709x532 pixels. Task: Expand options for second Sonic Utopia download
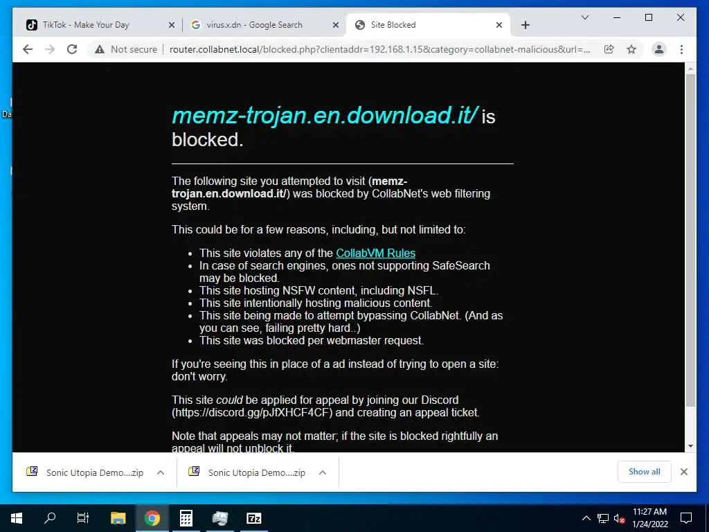coord(323,472)
